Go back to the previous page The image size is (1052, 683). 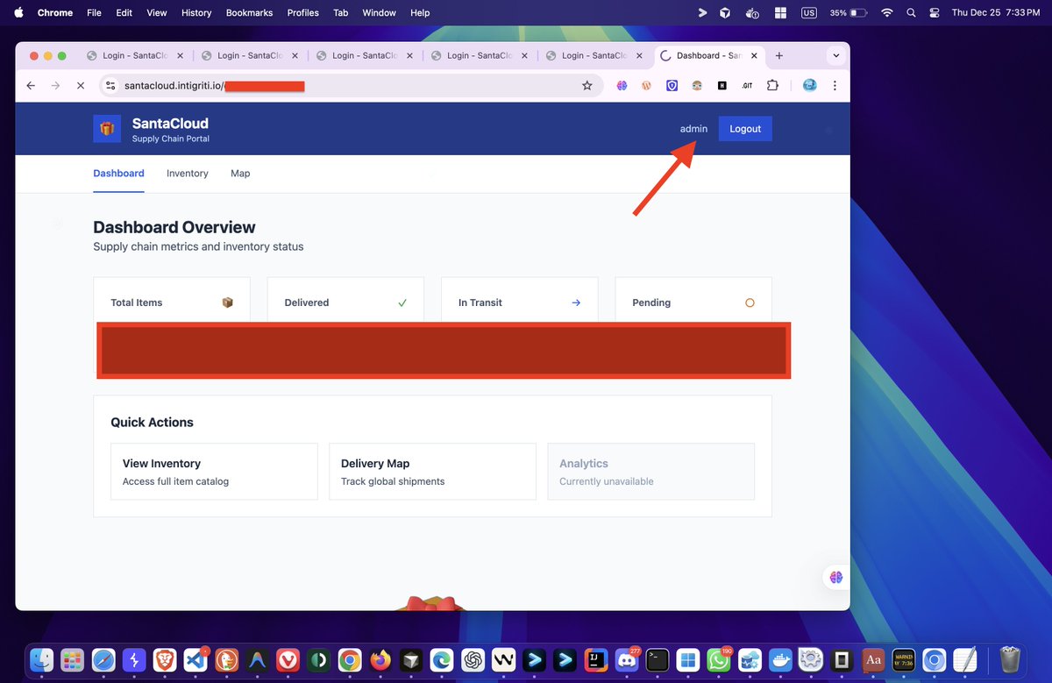(31, 86)
